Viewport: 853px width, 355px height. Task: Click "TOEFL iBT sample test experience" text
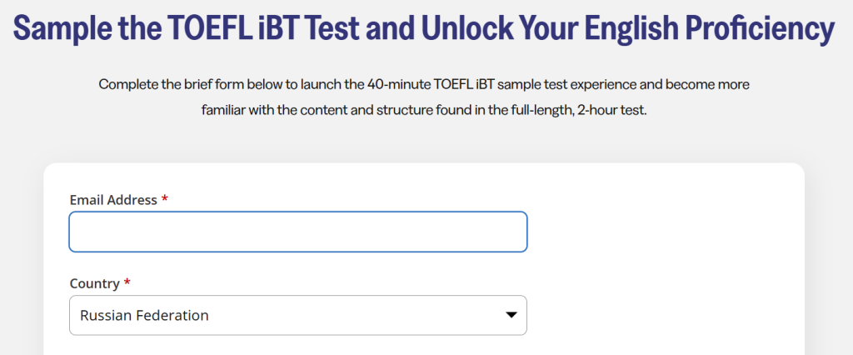click(535, 84)
